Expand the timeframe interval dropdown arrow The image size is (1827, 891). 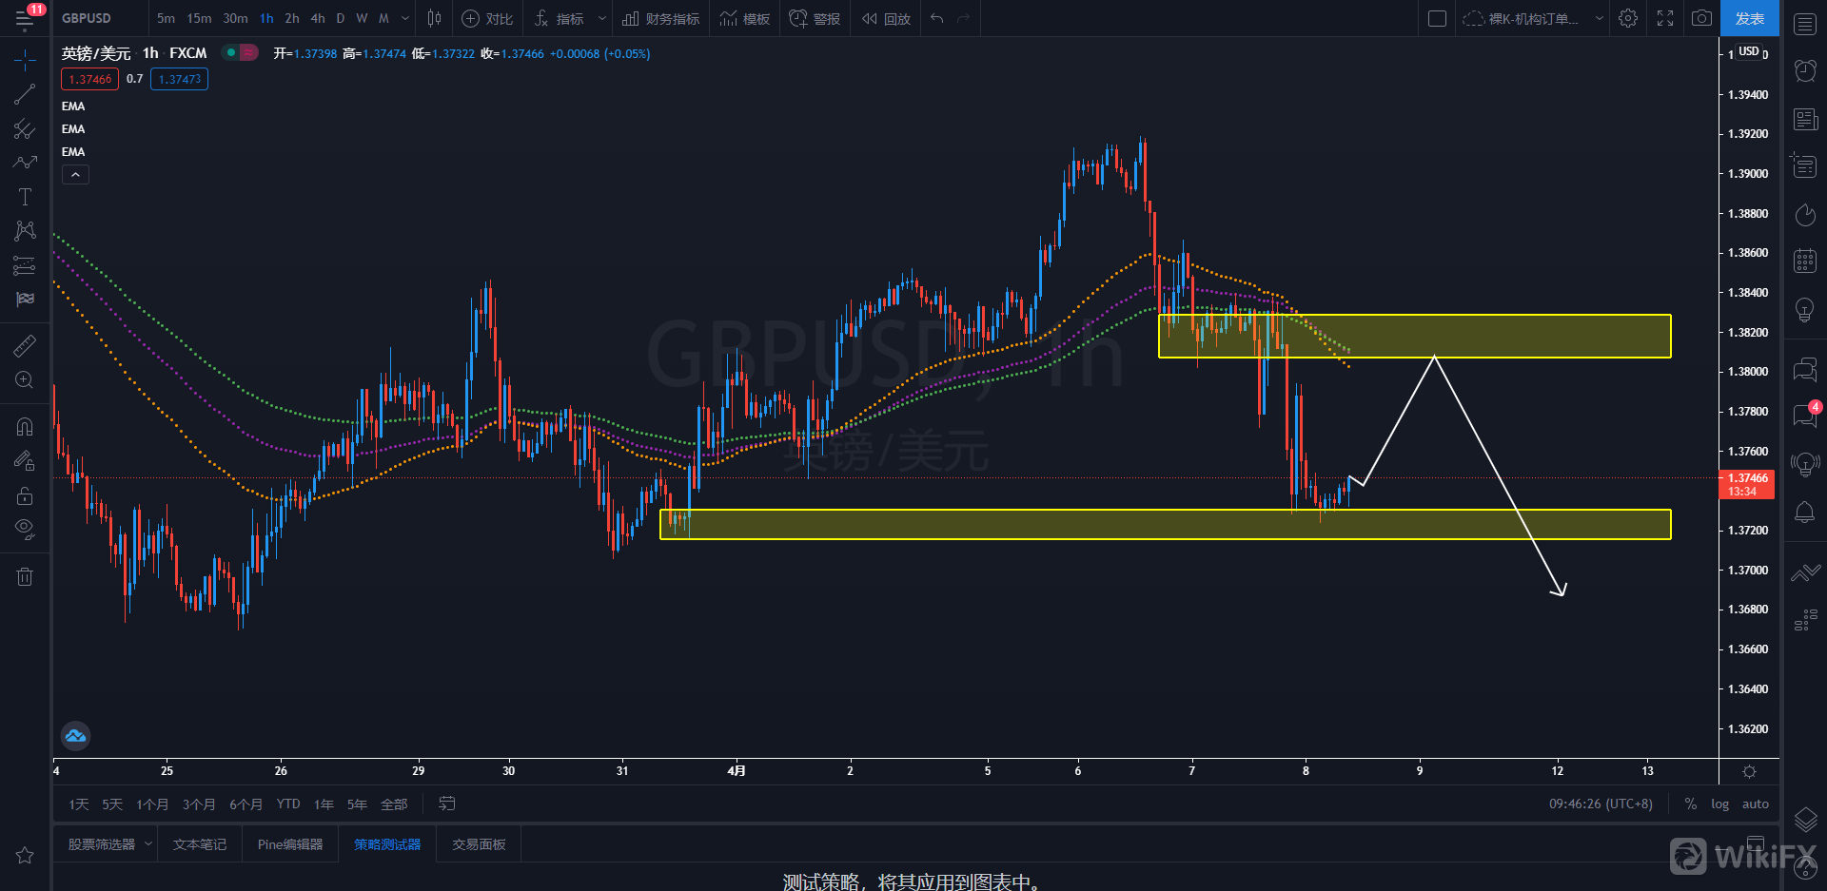tap(406, 18)
